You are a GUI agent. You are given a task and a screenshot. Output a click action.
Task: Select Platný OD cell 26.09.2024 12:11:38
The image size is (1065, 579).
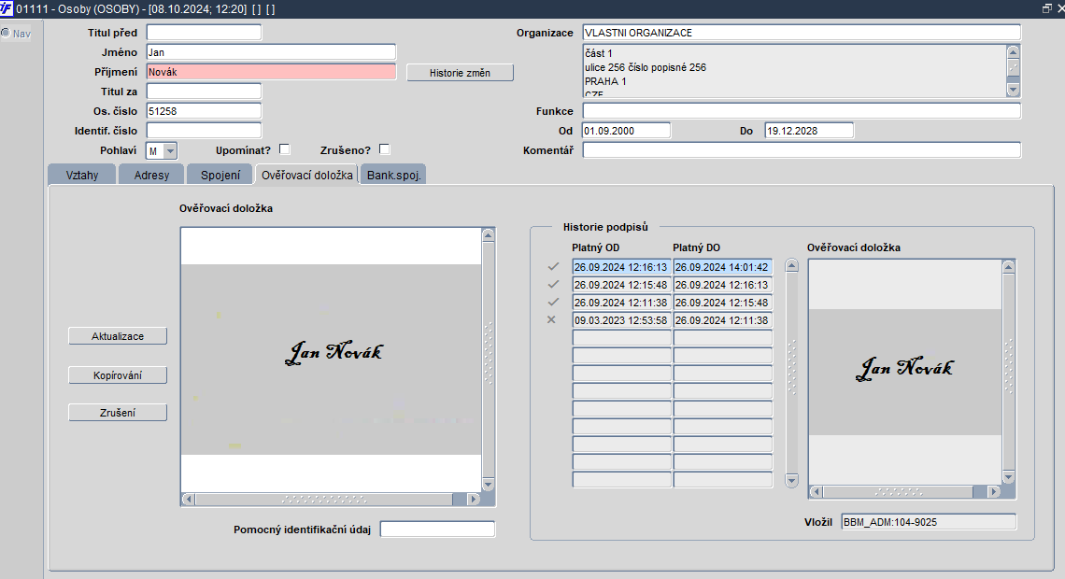pos(621,303)
